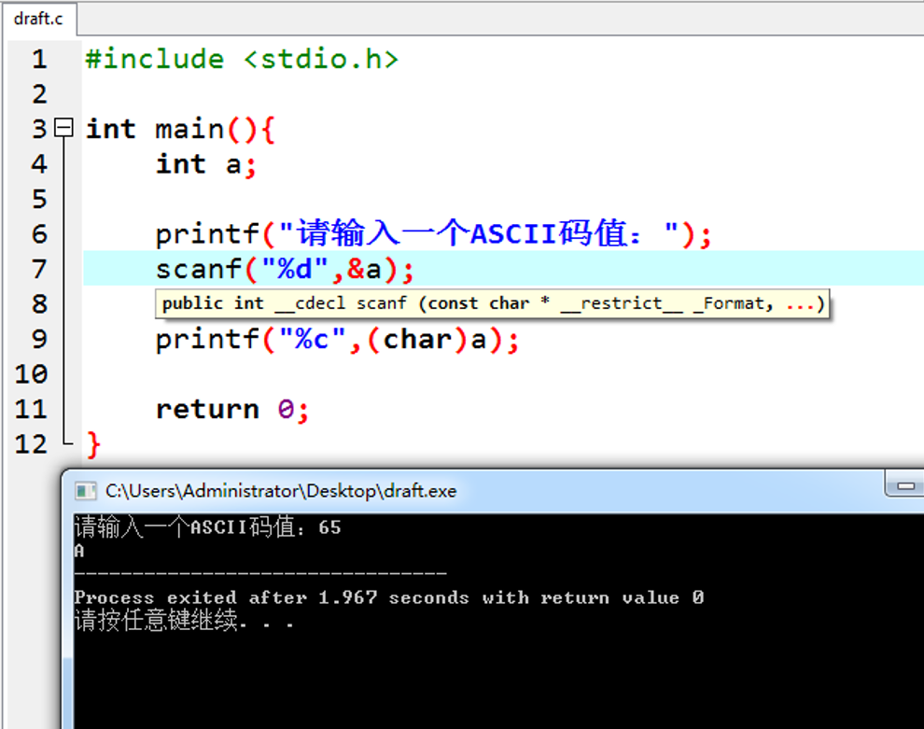
Task: Click the 'return 0;' statement
Action: pyautogui.click(x=232, y=410)
